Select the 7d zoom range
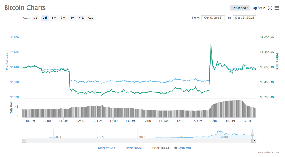285x157 pixels. point(45,18)
